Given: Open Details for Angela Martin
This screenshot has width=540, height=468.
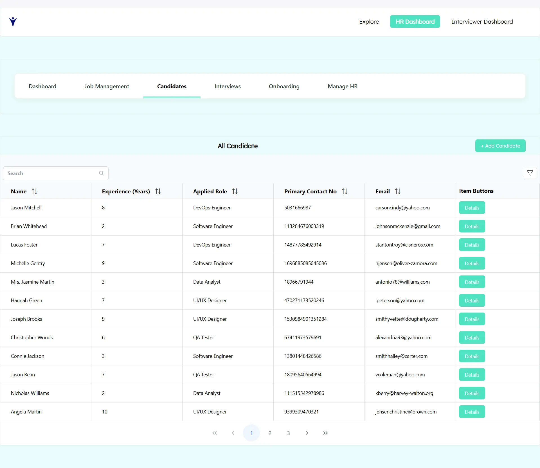Looking at the screenshot, I should tap(472, 412).
